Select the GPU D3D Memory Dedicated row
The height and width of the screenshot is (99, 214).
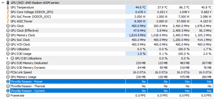(107, 63)
